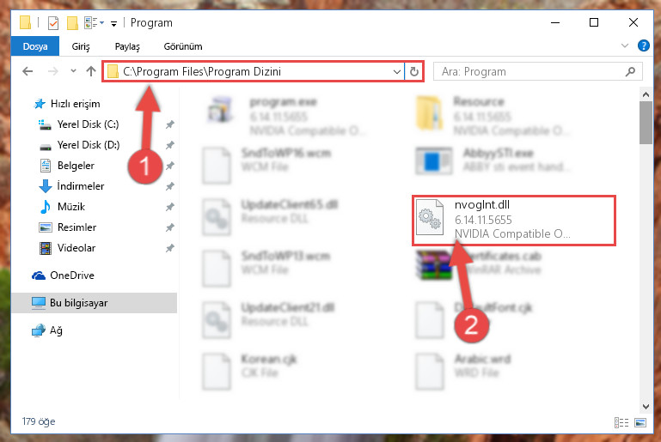Viewport: 661px width, 442px height.
Task: Select the nvoglnt.dll file
Action: [513, 220]
